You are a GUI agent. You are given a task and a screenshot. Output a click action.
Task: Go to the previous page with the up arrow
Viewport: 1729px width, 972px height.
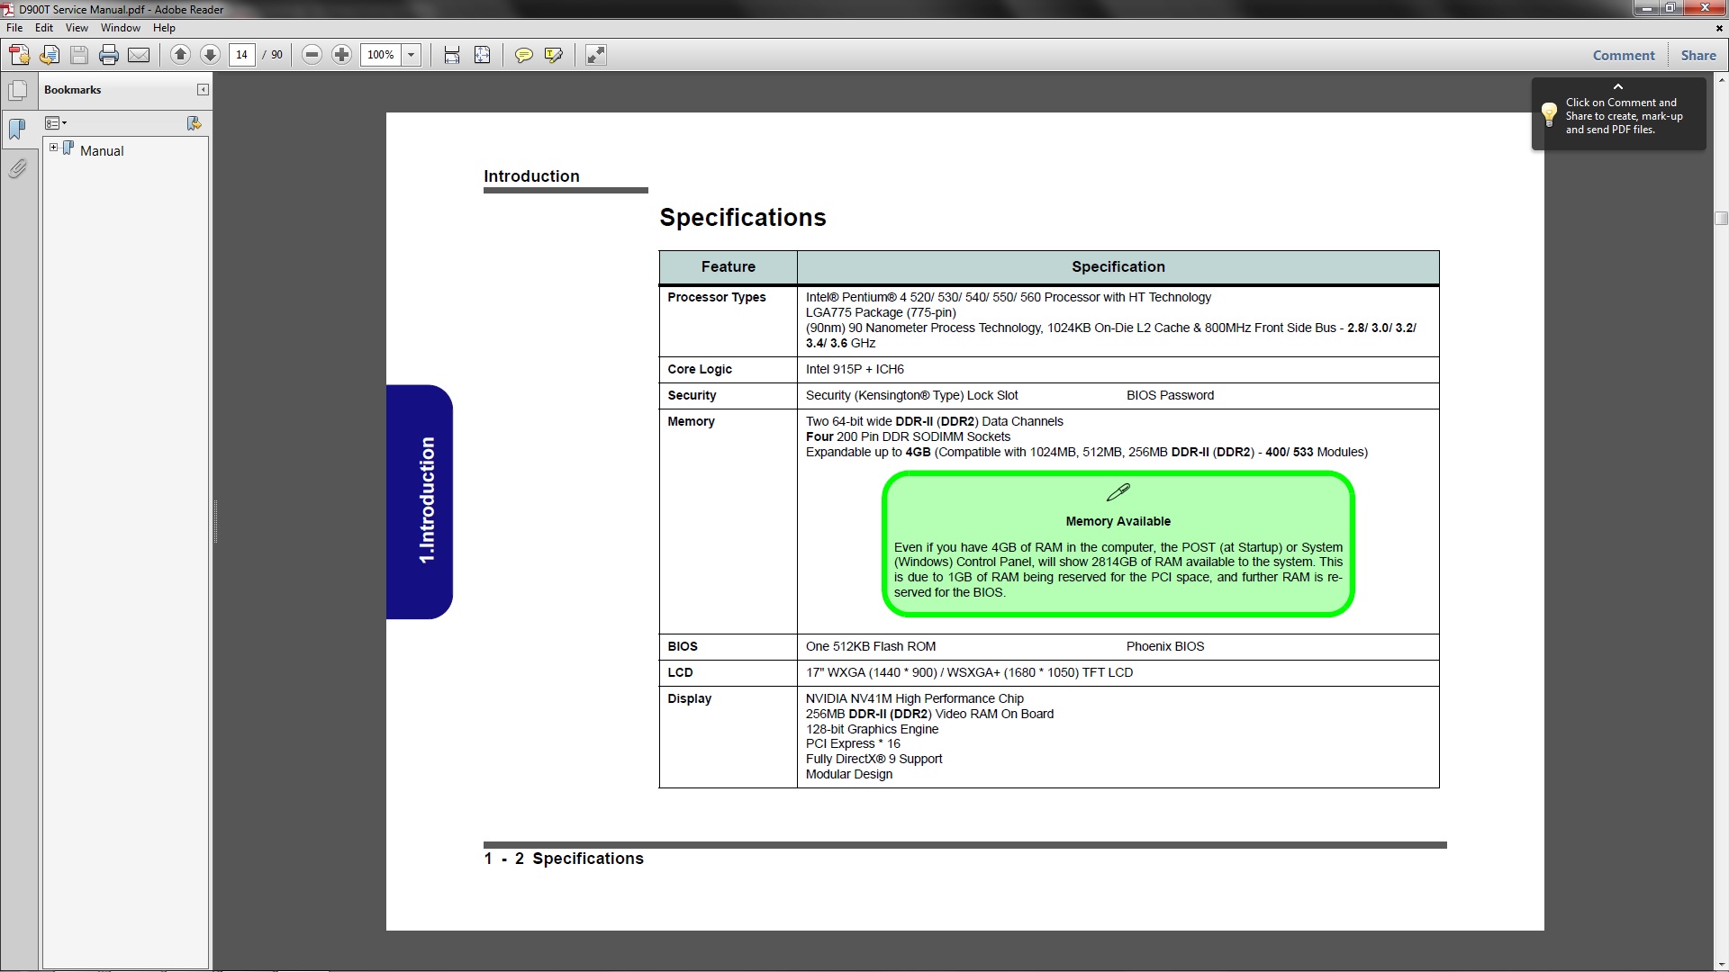click(x=180, y=55)
